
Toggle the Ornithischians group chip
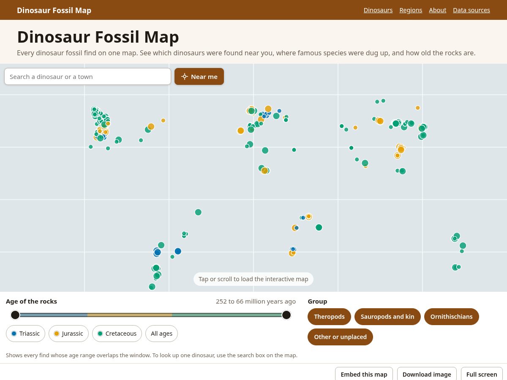pyautogui.click(x=451, y=317)
